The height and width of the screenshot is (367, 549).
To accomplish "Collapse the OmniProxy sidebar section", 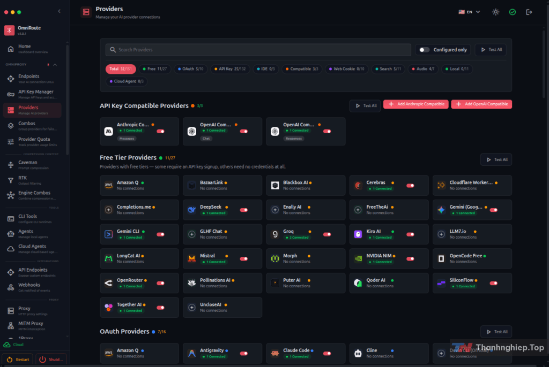I will tap(55, 65).
